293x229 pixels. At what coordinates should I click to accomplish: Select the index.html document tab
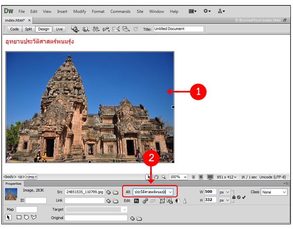pyautogui.click(x=15, y=20)
